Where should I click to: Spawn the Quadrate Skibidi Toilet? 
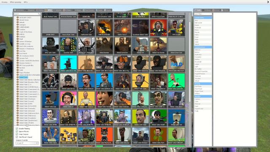pyautogui.click(x=140, y=27)
